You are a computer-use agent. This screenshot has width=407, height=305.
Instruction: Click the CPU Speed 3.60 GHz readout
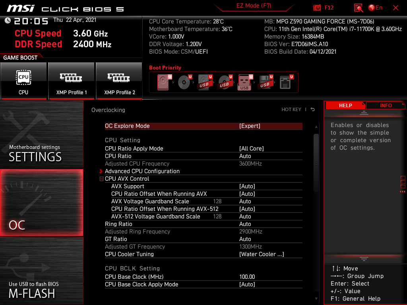point(61,33)
